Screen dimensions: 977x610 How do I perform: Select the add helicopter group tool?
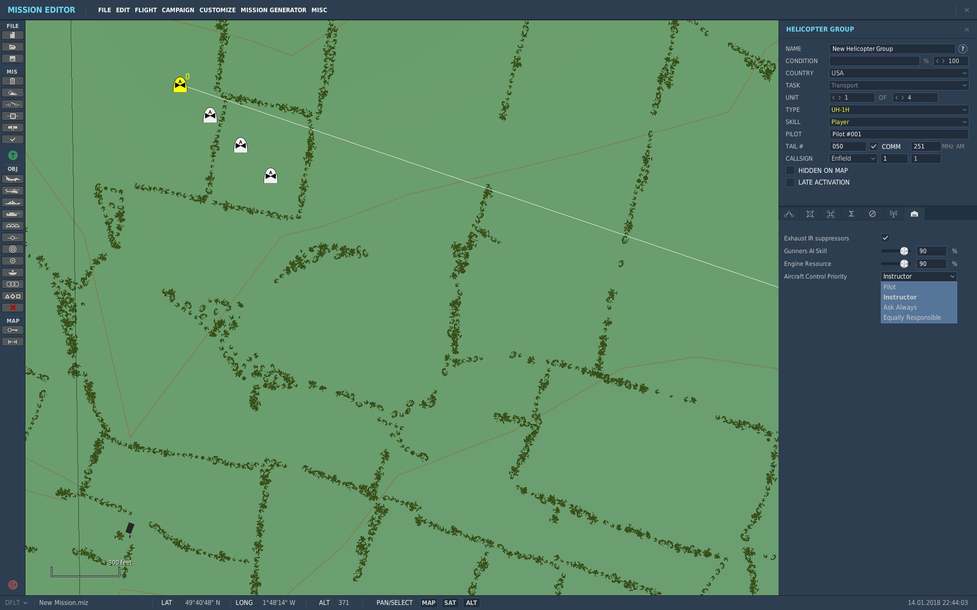[x=13, y=191]
